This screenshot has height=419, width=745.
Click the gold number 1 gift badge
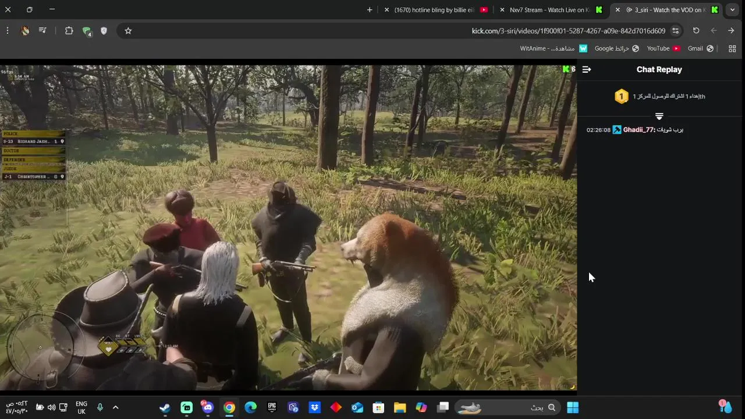(x=622, y=97)
